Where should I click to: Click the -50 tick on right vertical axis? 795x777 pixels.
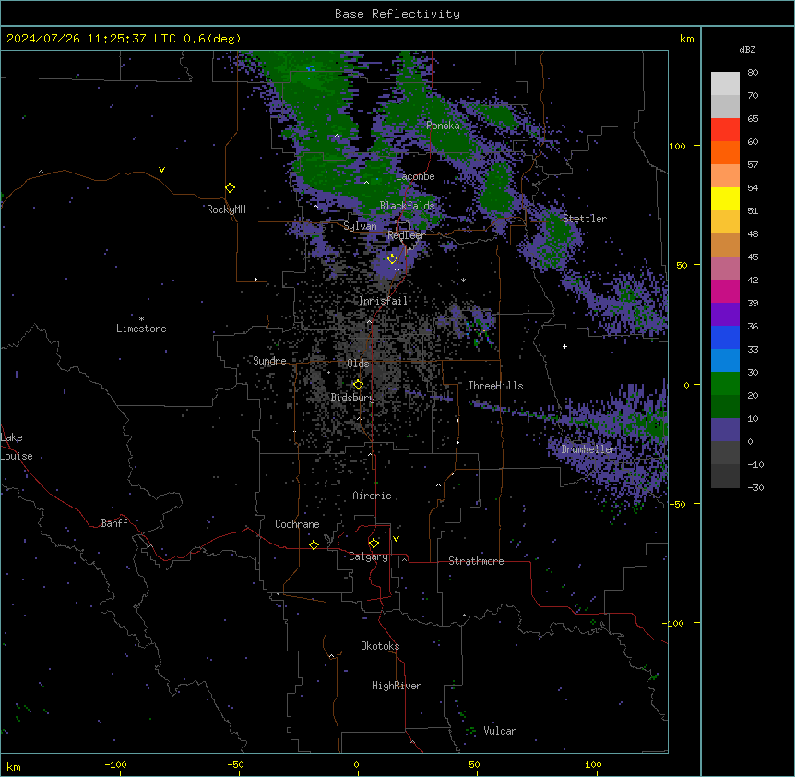[677, 504]
